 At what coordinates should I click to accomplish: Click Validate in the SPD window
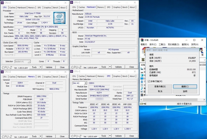click(118, 136)
